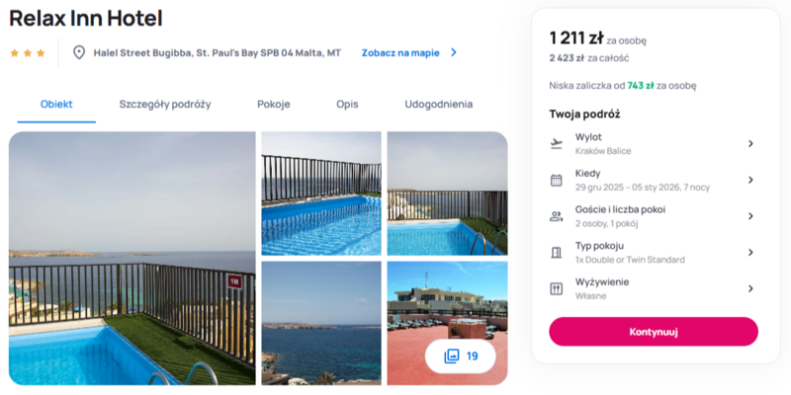791x395 pixels.
Task: Expand the Wyżywienie meal plan option
Action: coord(654,288)
